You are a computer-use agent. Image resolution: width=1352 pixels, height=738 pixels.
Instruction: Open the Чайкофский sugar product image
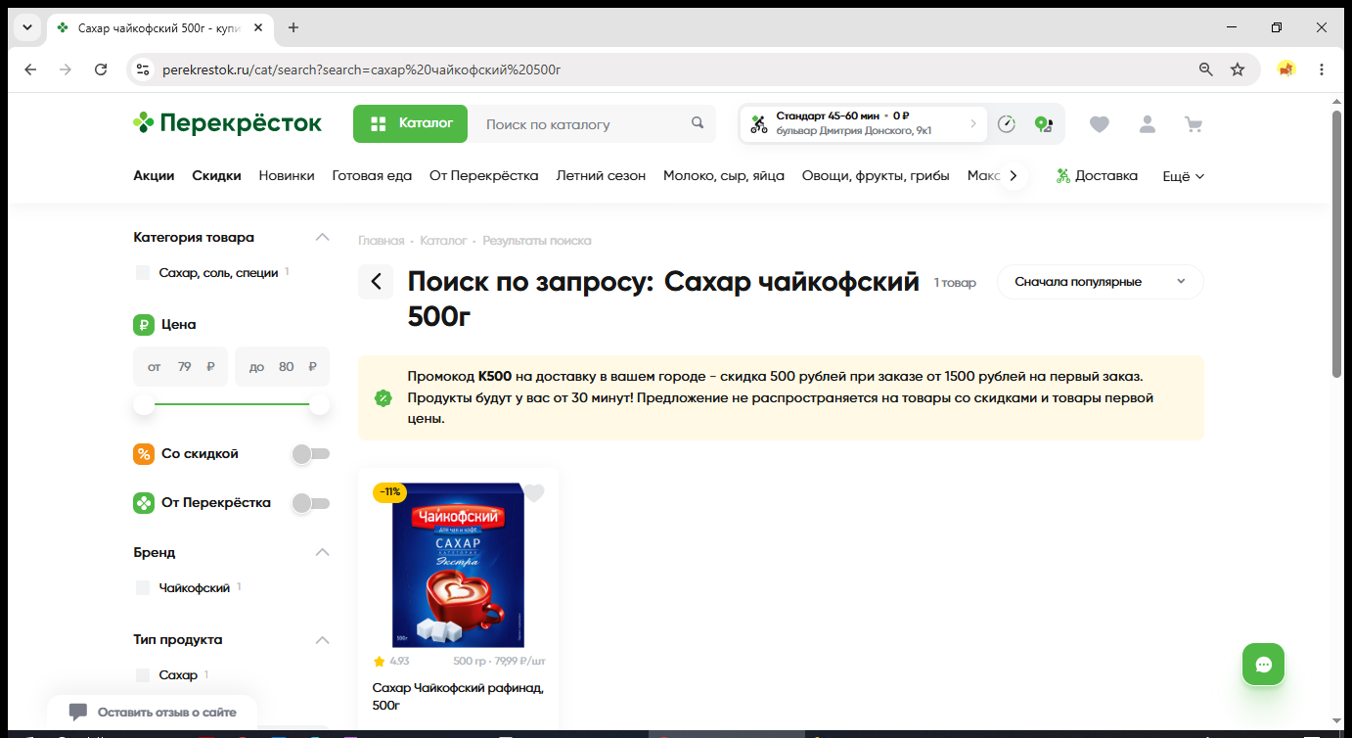click(x=458, y=565)
